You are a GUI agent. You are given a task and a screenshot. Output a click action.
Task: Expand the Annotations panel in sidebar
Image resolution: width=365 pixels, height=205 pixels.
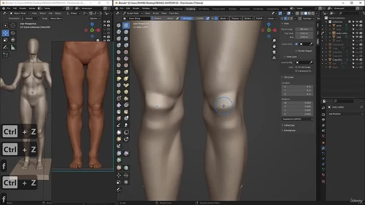pyautogui.click(x=289, y=130)
